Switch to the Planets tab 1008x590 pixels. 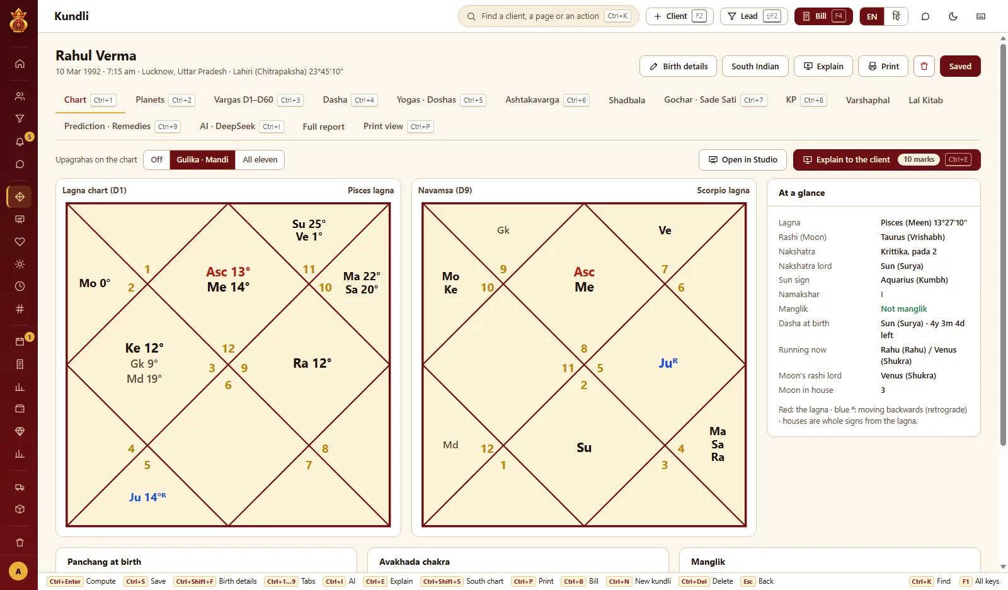coord(164,100)
